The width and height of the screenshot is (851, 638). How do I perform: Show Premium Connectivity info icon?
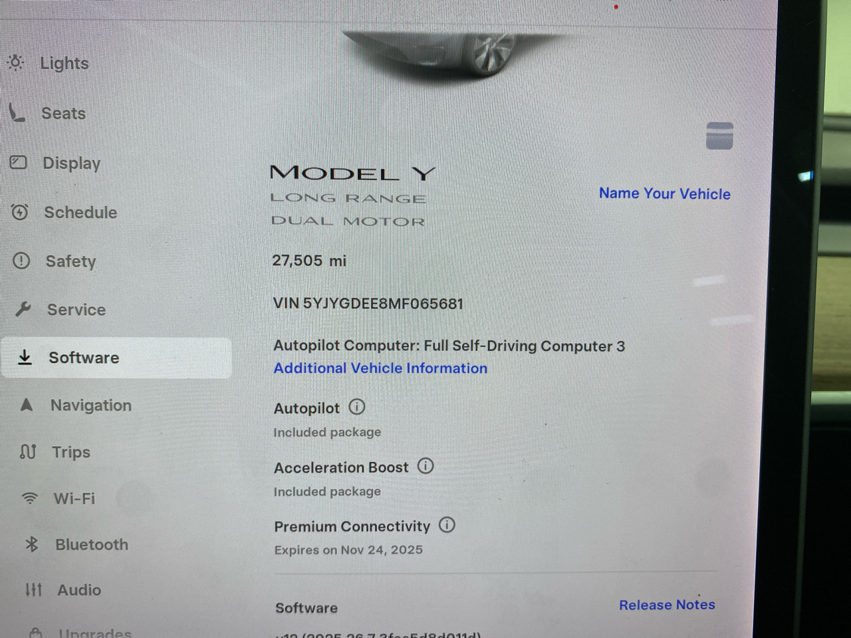tap(447, 525)
